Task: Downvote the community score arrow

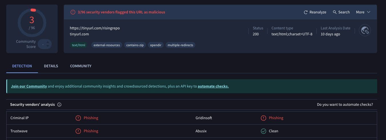Action: [47, 46]
